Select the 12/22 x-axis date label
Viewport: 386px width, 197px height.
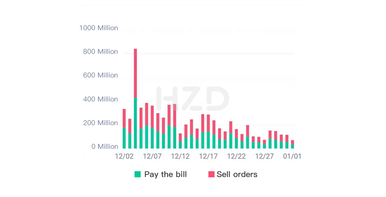pyautogui.click(x=236, y=156)
